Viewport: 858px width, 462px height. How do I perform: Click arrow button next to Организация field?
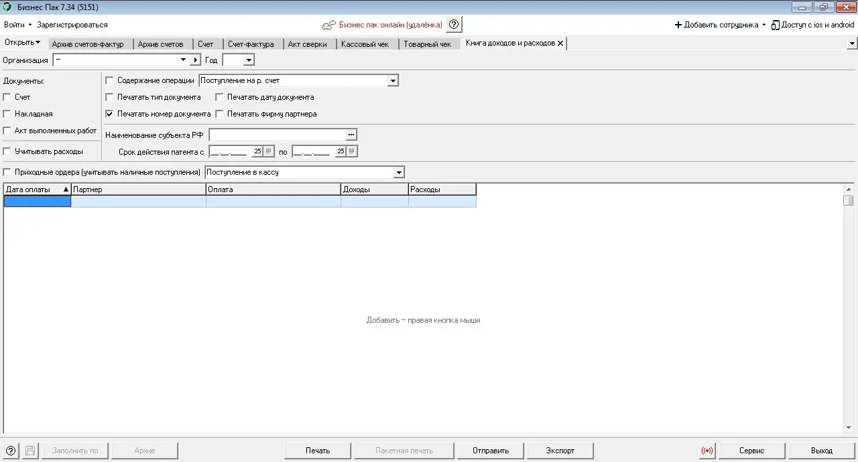coord(195,60)
